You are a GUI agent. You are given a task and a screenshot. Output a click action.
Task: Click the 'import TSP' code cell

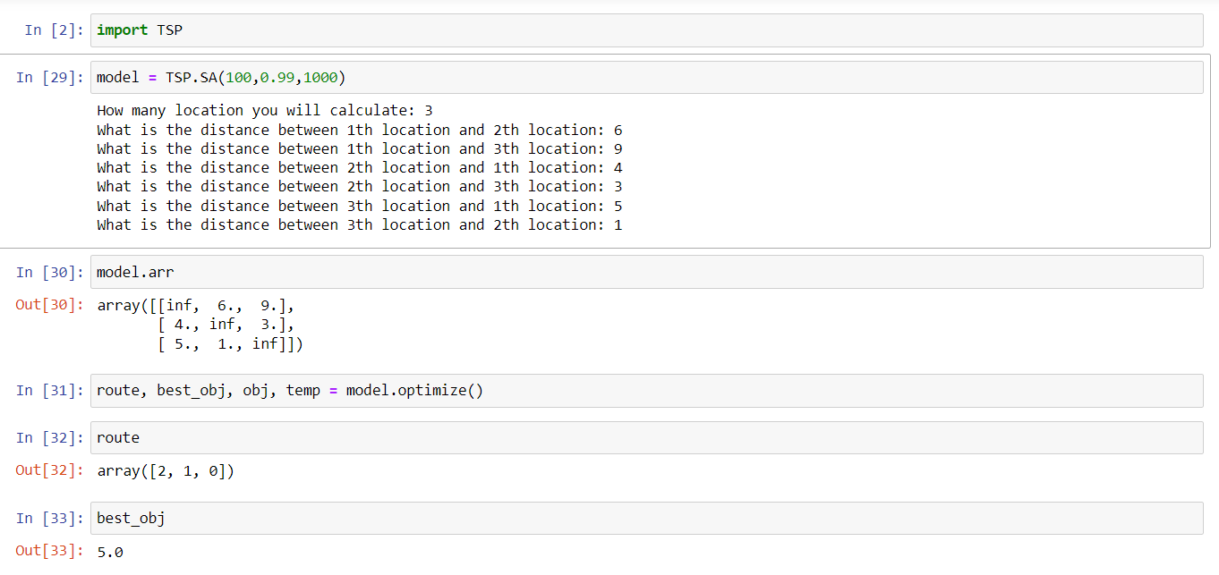(646, 30)
